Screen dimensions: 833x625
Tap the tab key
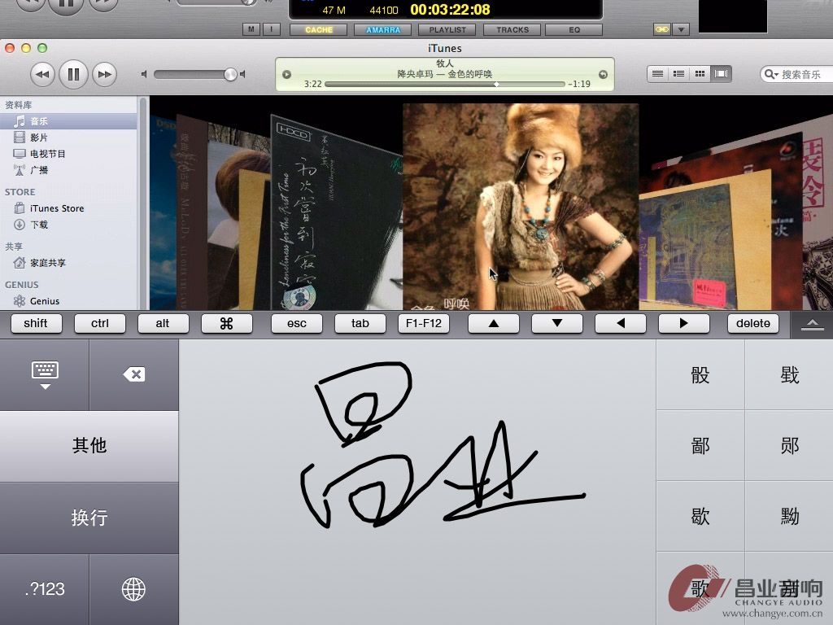tap(360, 323)
